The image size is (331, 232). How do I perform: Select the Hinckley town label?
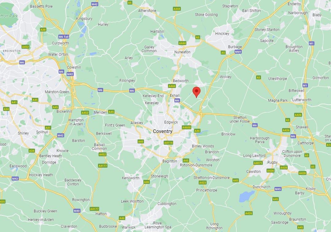[x=222, y=34]
